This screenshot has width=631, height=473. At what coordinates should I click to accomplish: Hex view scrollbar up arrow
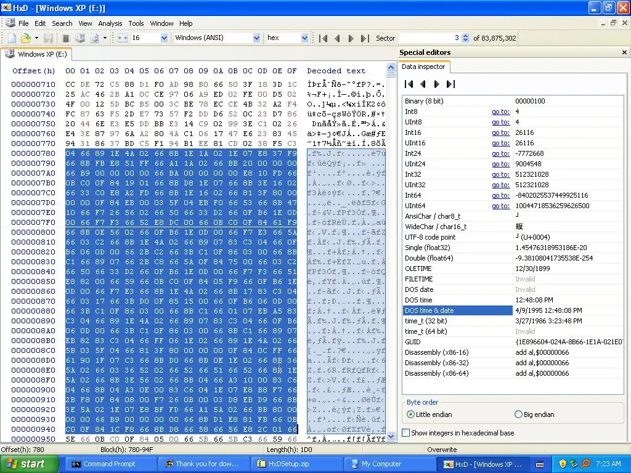tap(391, 67)
